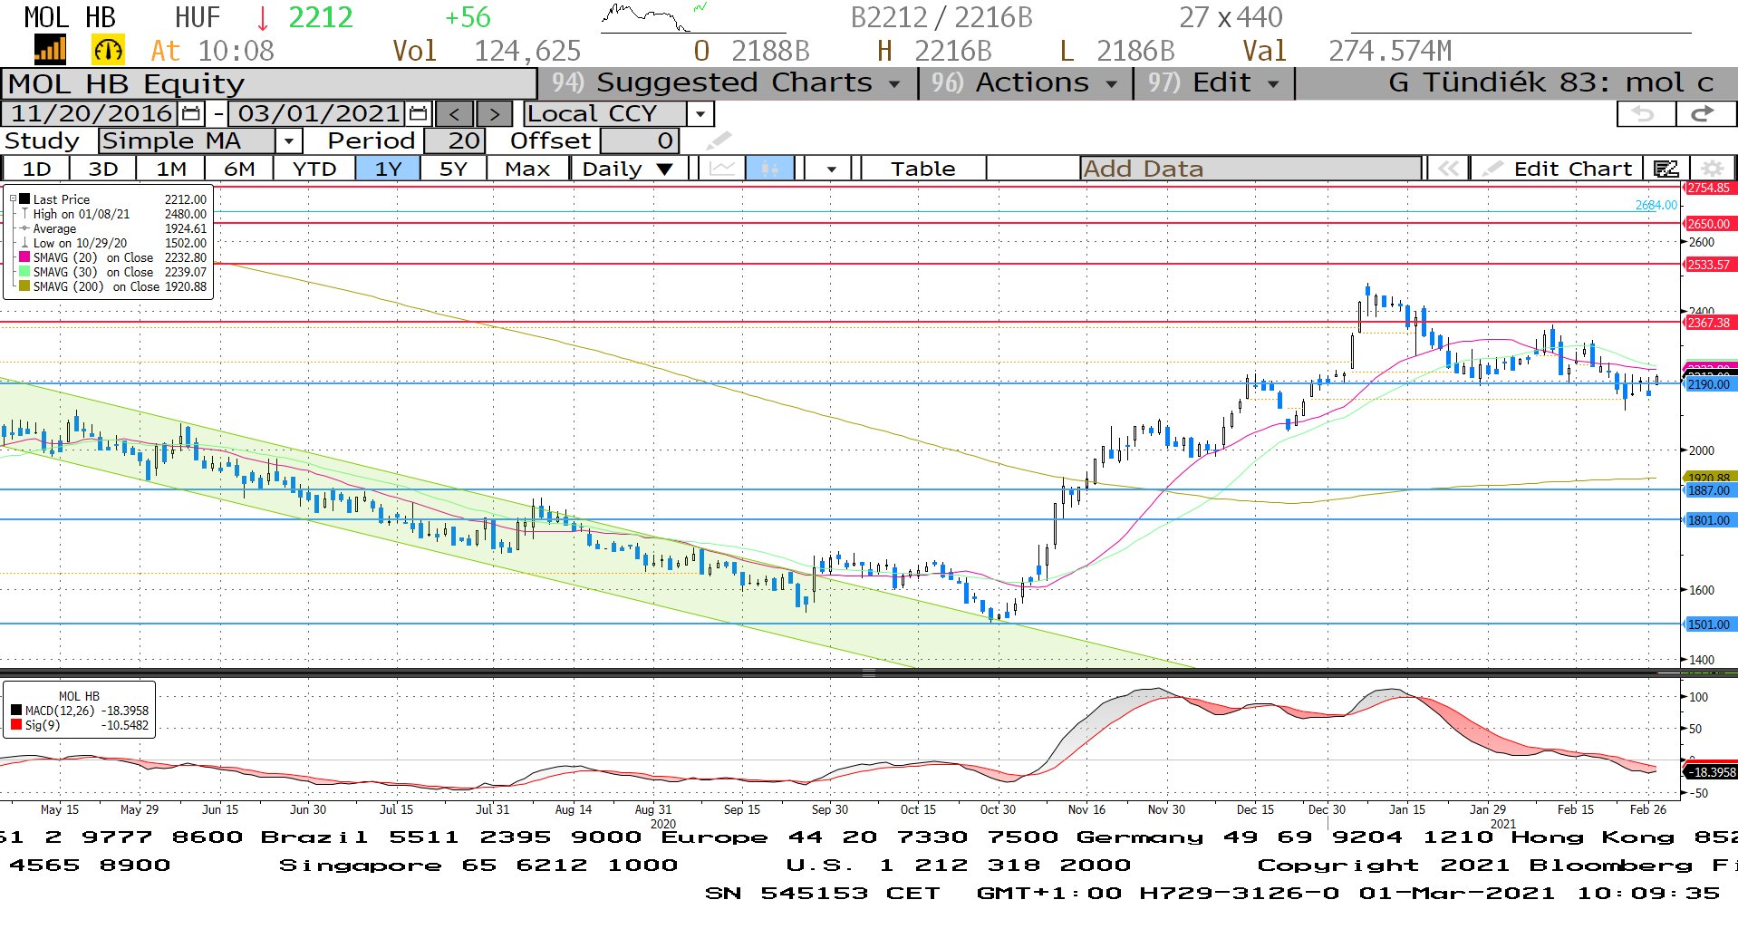Click the 2684.00 cyan level label
1738x929 pixels.
[1656, 205]
